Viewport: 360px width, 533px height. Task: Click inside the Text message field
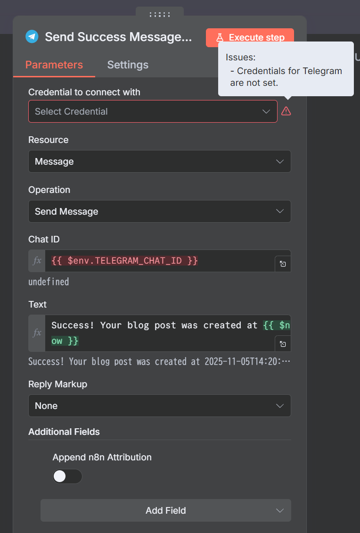coord(160,333)
